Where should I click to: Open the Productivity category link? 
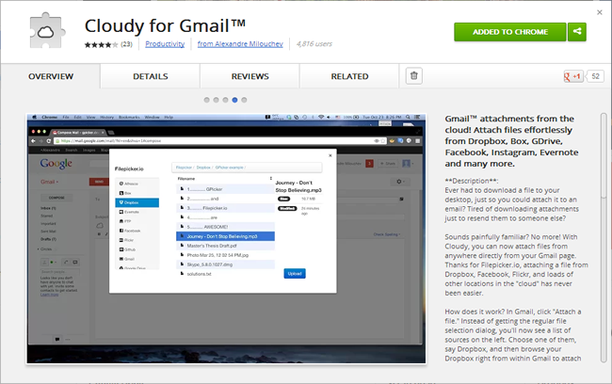(165, 44)
